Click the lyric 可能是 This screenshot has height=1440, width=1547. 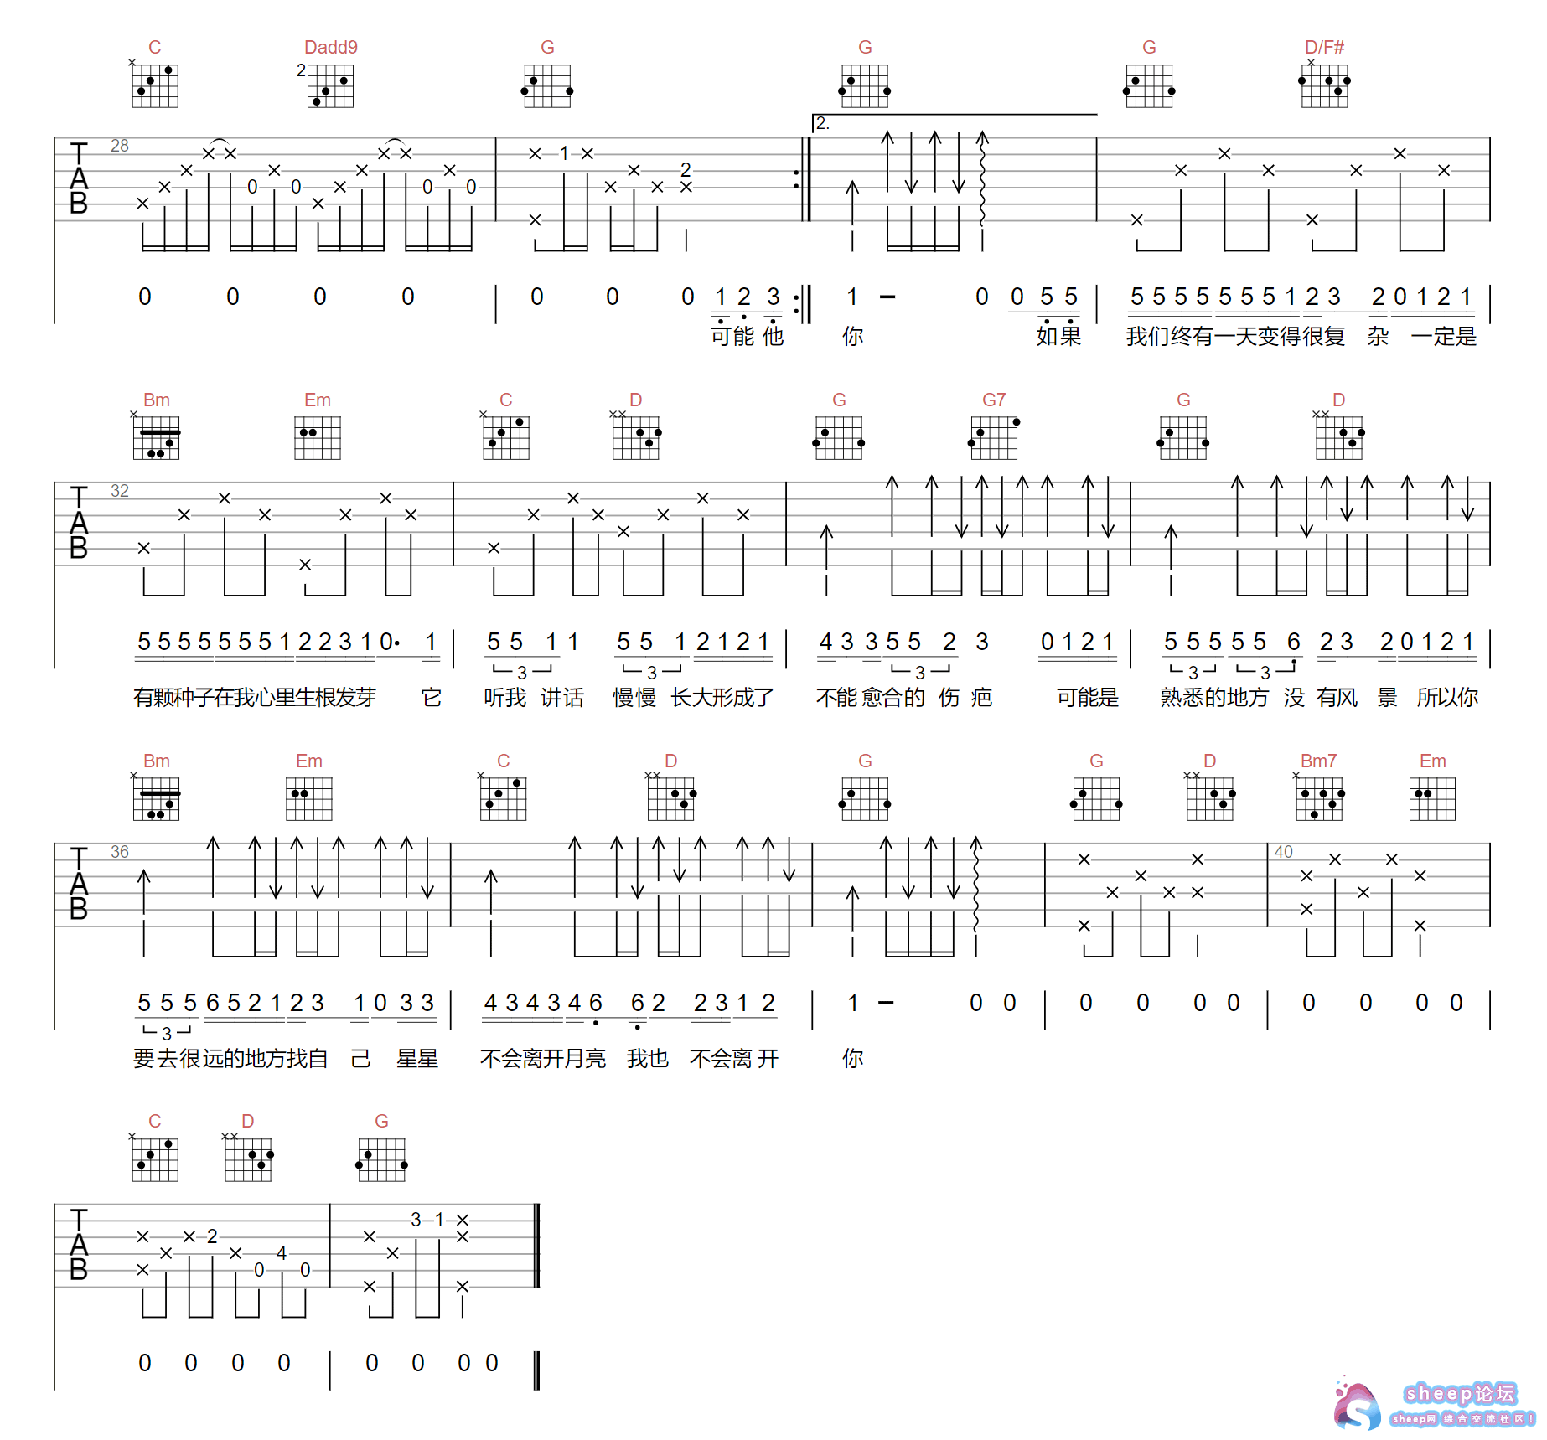pos(1088,698)
